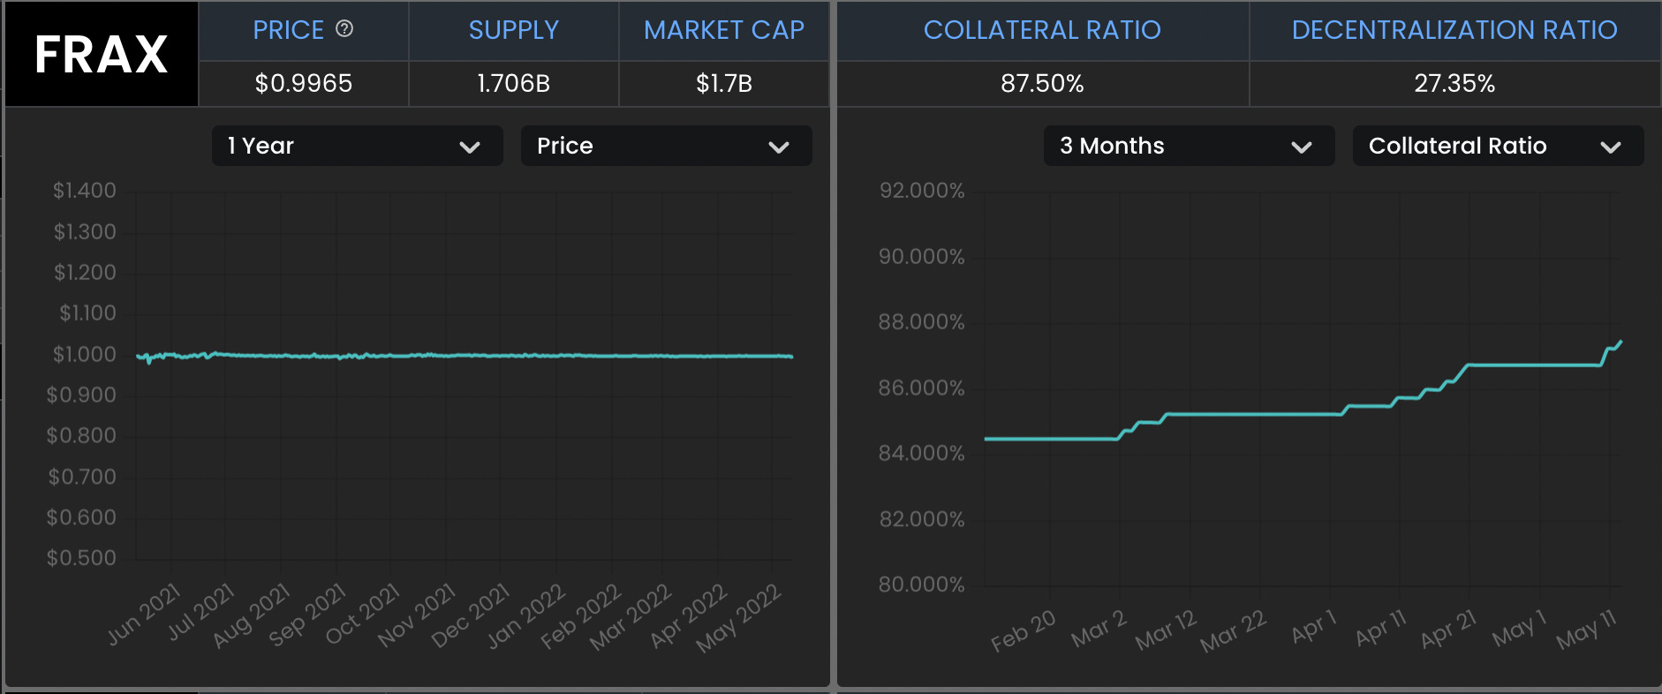Expand the Price metric dropdown
The height and width of the screenshot is (694, 1662).
(666, 146)
